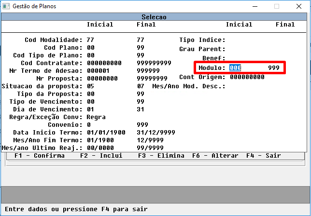Click Cod Contratante final 999999999

click(154, 63)
